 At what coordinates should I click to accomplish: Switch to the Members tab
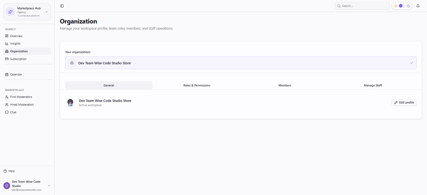285,85
